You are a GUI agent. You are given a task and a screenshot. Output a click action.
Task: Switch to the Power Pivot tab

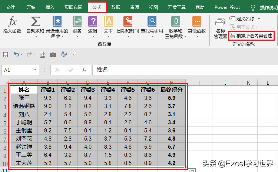click(227, 7)
